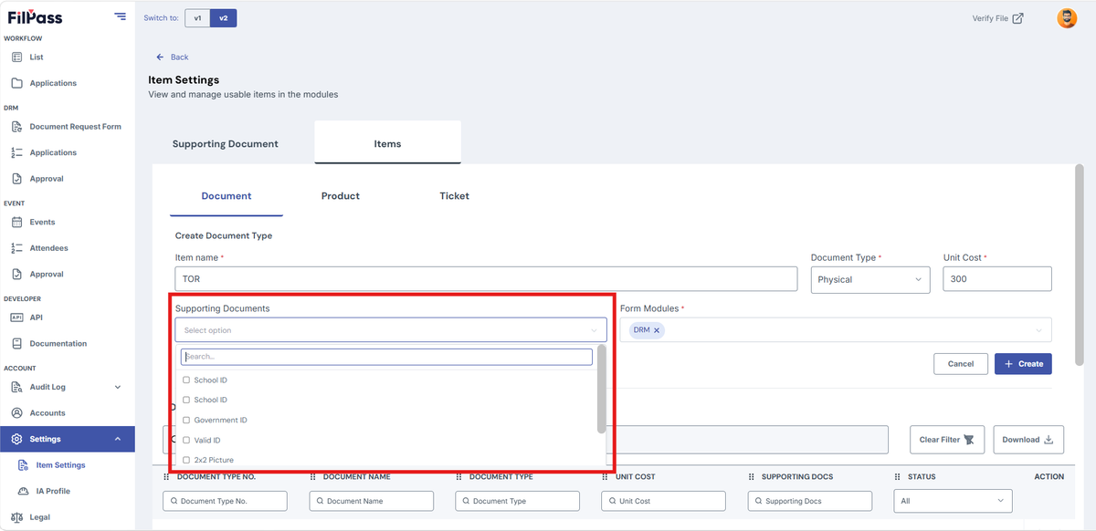Check the first School ID option
Image resolution: width=1096 pixels, height=531 pixels.
186,380
